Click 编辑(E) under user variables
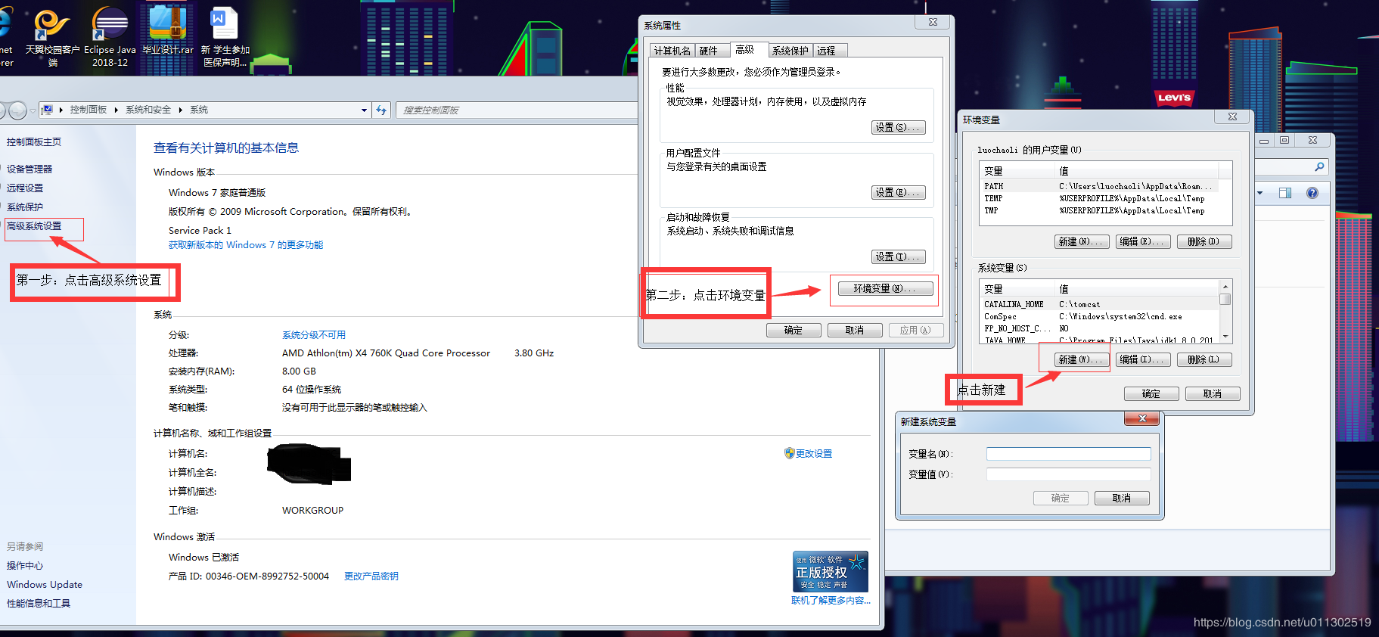 [1143, 242]
